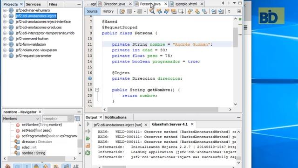Toggle Show Inherited Members in Navigator
Viewport: 298px width, 168px height.
(8, 166)
